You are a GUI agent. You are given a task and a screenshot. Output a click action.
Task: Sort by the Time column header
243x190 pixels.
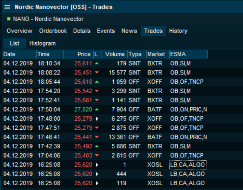click(x=50, y=54)
